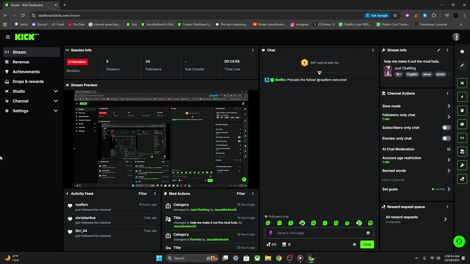Open Session Info three-dot options
Image resolution: width=470 pixels, height=264 pixels.
253,50
